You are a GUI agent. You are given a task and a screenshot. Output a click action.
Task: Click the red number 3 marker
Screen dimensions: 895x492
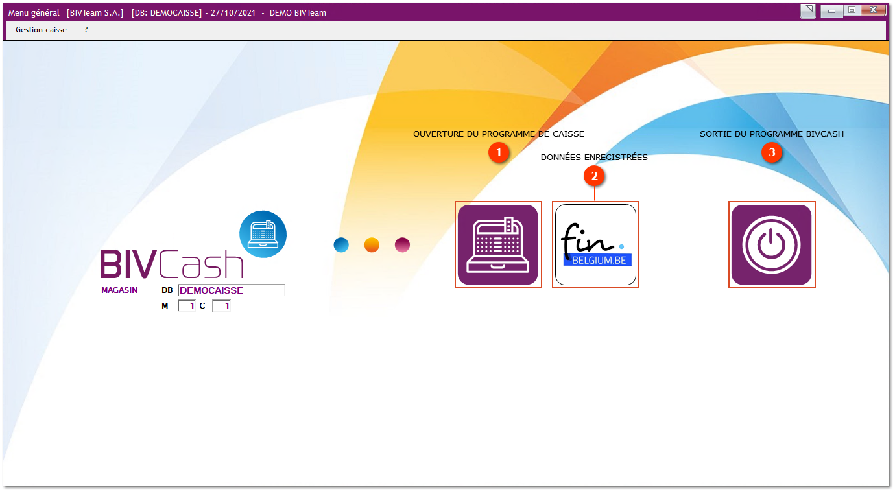(772, 153)
